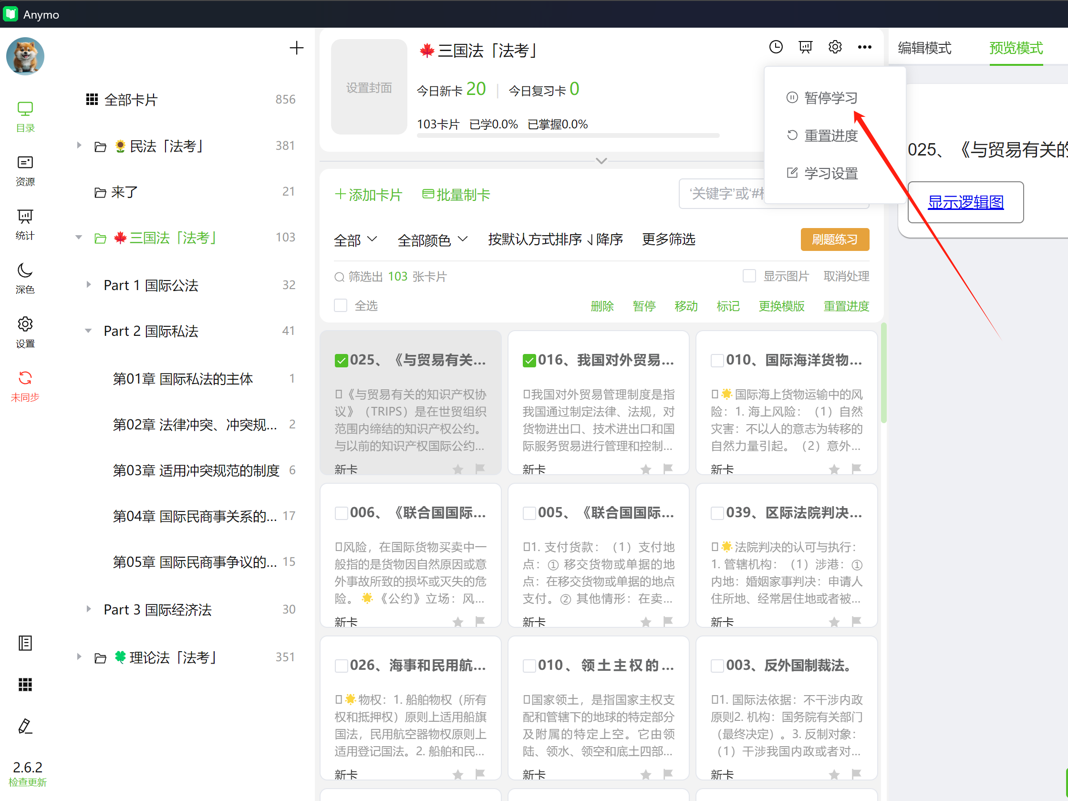The image size is (1068, 801).
Task: Open the deck statistics presentation icon
Action: pyautogui.click(x=805, y=47)
